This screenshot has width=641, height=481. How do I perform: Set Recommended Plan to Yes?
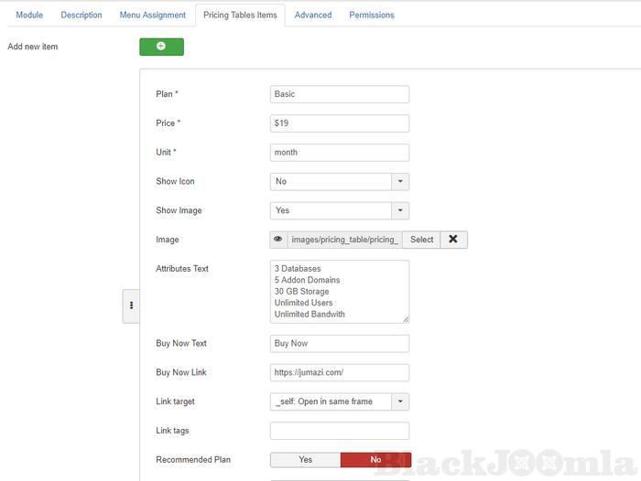(305, 460)
